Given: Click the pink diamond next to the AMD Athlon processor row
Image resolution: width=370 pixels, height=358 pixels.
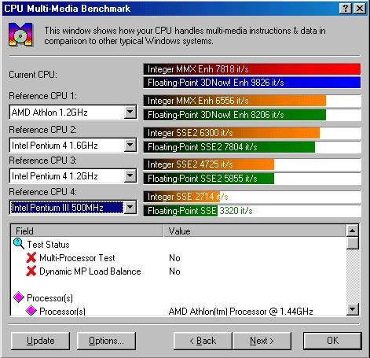Looking at the screenshot, I should 31,311.
